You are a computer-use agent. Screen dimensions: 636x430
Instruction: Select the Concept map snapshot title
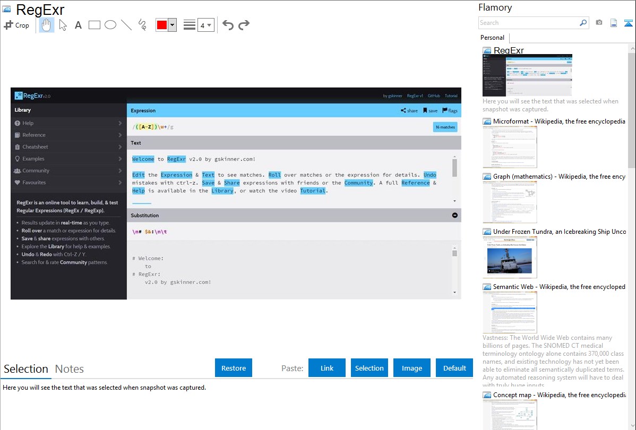click(x=560, y=395)
